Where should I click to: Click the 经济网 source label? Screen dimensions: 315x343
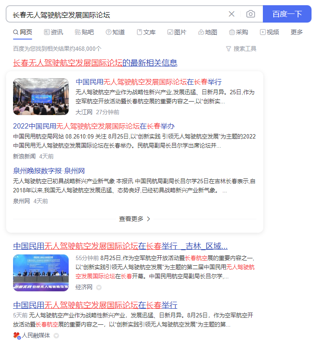point(84,287)
